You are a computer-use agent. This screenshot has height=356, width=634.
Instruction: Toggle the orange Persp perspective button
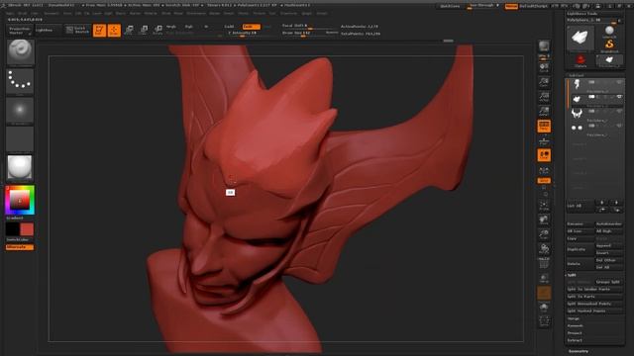pyautogui.click(x=544, y=126)
